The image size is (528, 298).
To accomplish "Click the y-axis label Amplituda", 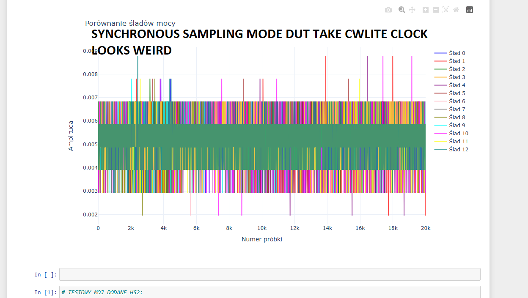I will coord(71,136).
